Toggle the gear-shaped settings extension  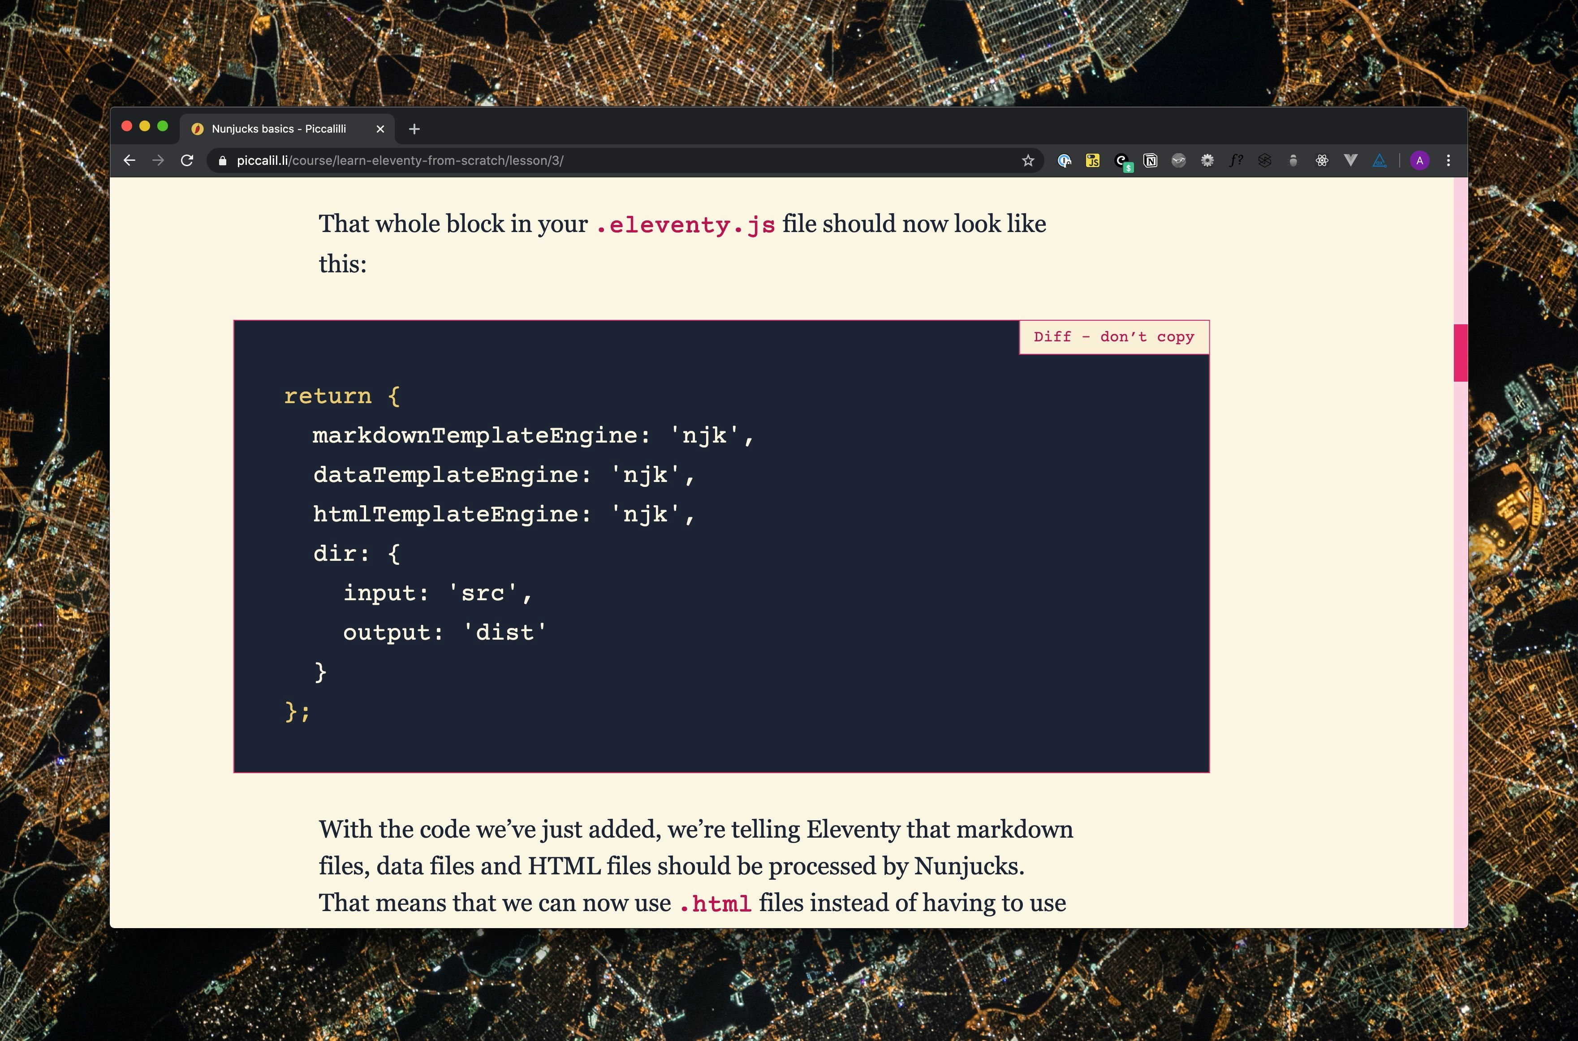pos(1207,160)
